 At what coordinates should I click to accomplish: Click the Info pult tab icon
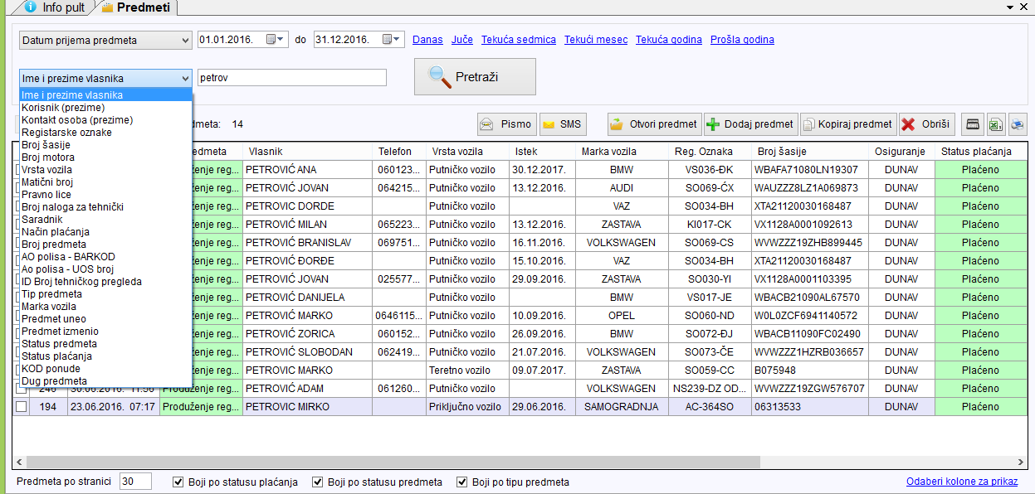[x=31, y=7]
